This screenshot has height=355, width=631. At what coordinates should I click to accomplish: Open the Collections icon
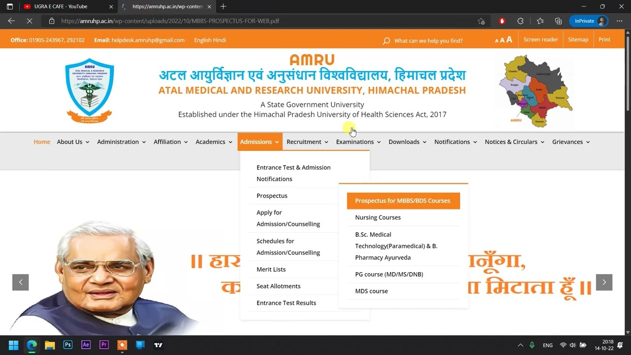[559, 21]
